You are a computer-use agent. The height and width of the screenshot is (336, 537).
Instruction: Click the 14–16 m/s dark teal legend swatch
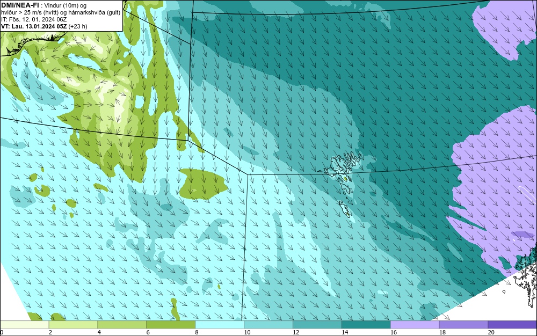(x=366, y=324)
